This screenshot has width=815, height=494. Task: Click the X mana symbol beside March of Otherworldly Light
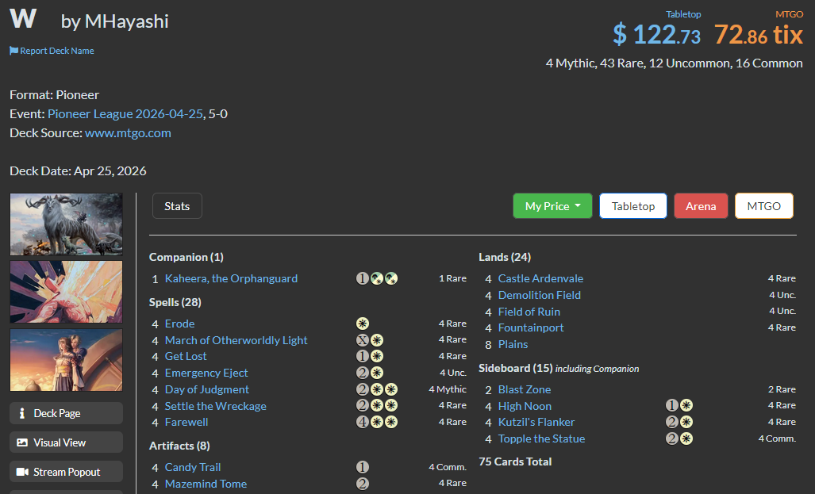click(363, 340)
